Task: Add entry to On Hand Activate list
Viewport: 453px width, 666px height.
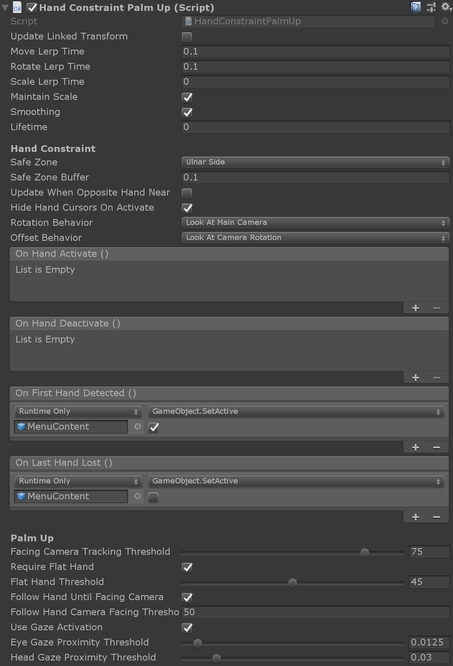Action: tap(416, 308)
